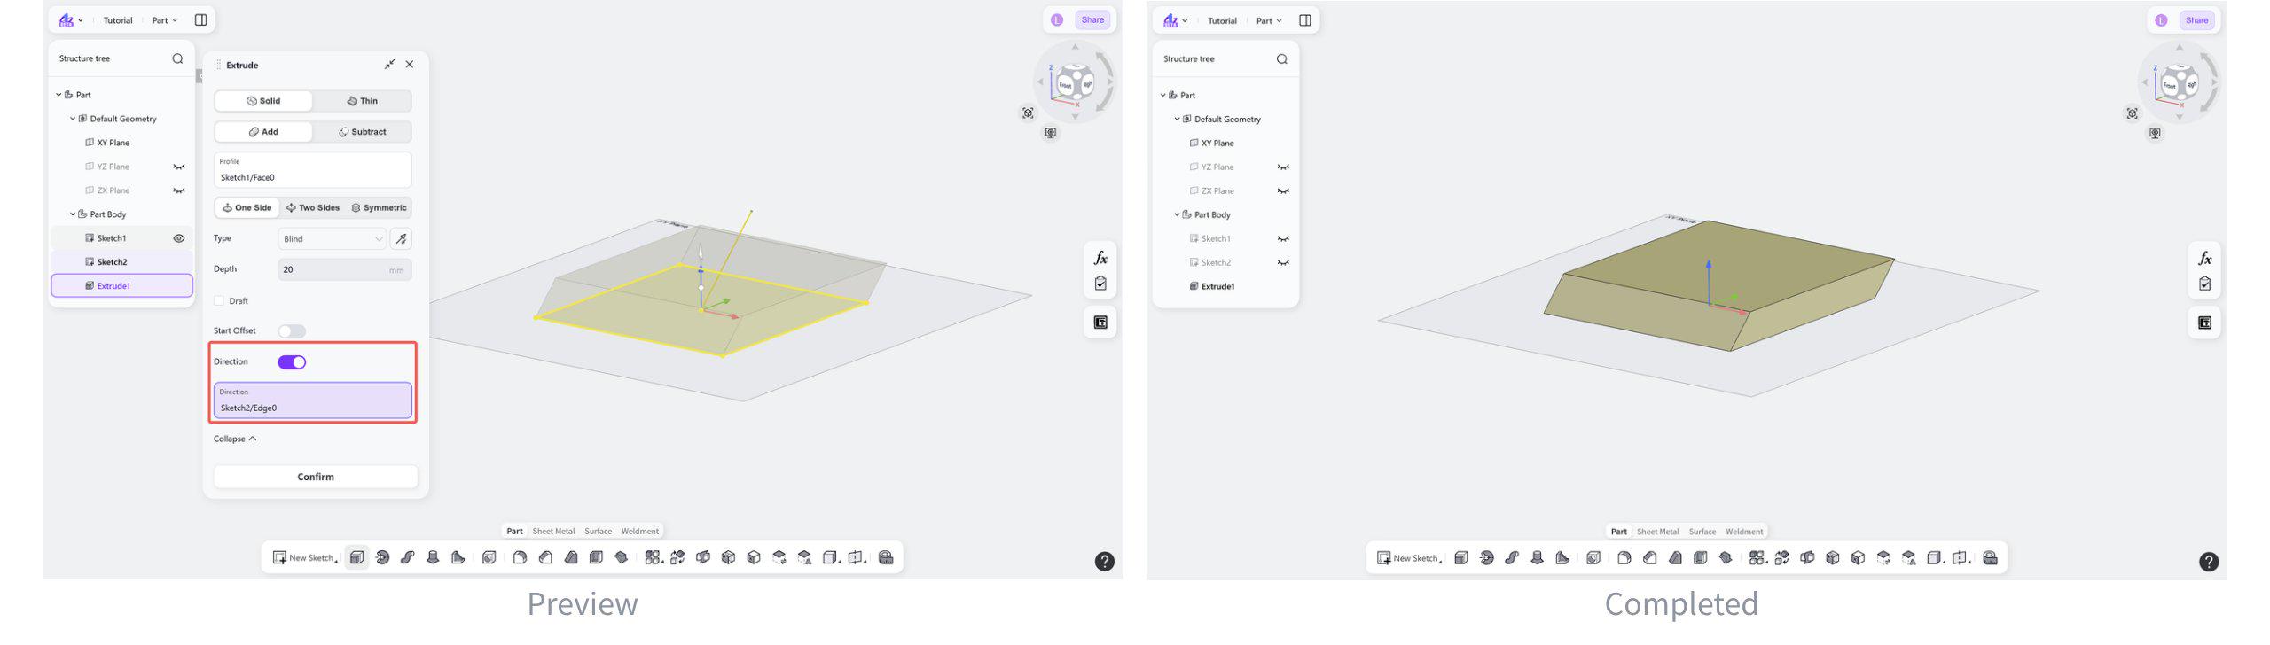This screenshot has width=2270, height=645.
Task: Open app logo menu in Preview top bar
Action: [70, 20]
